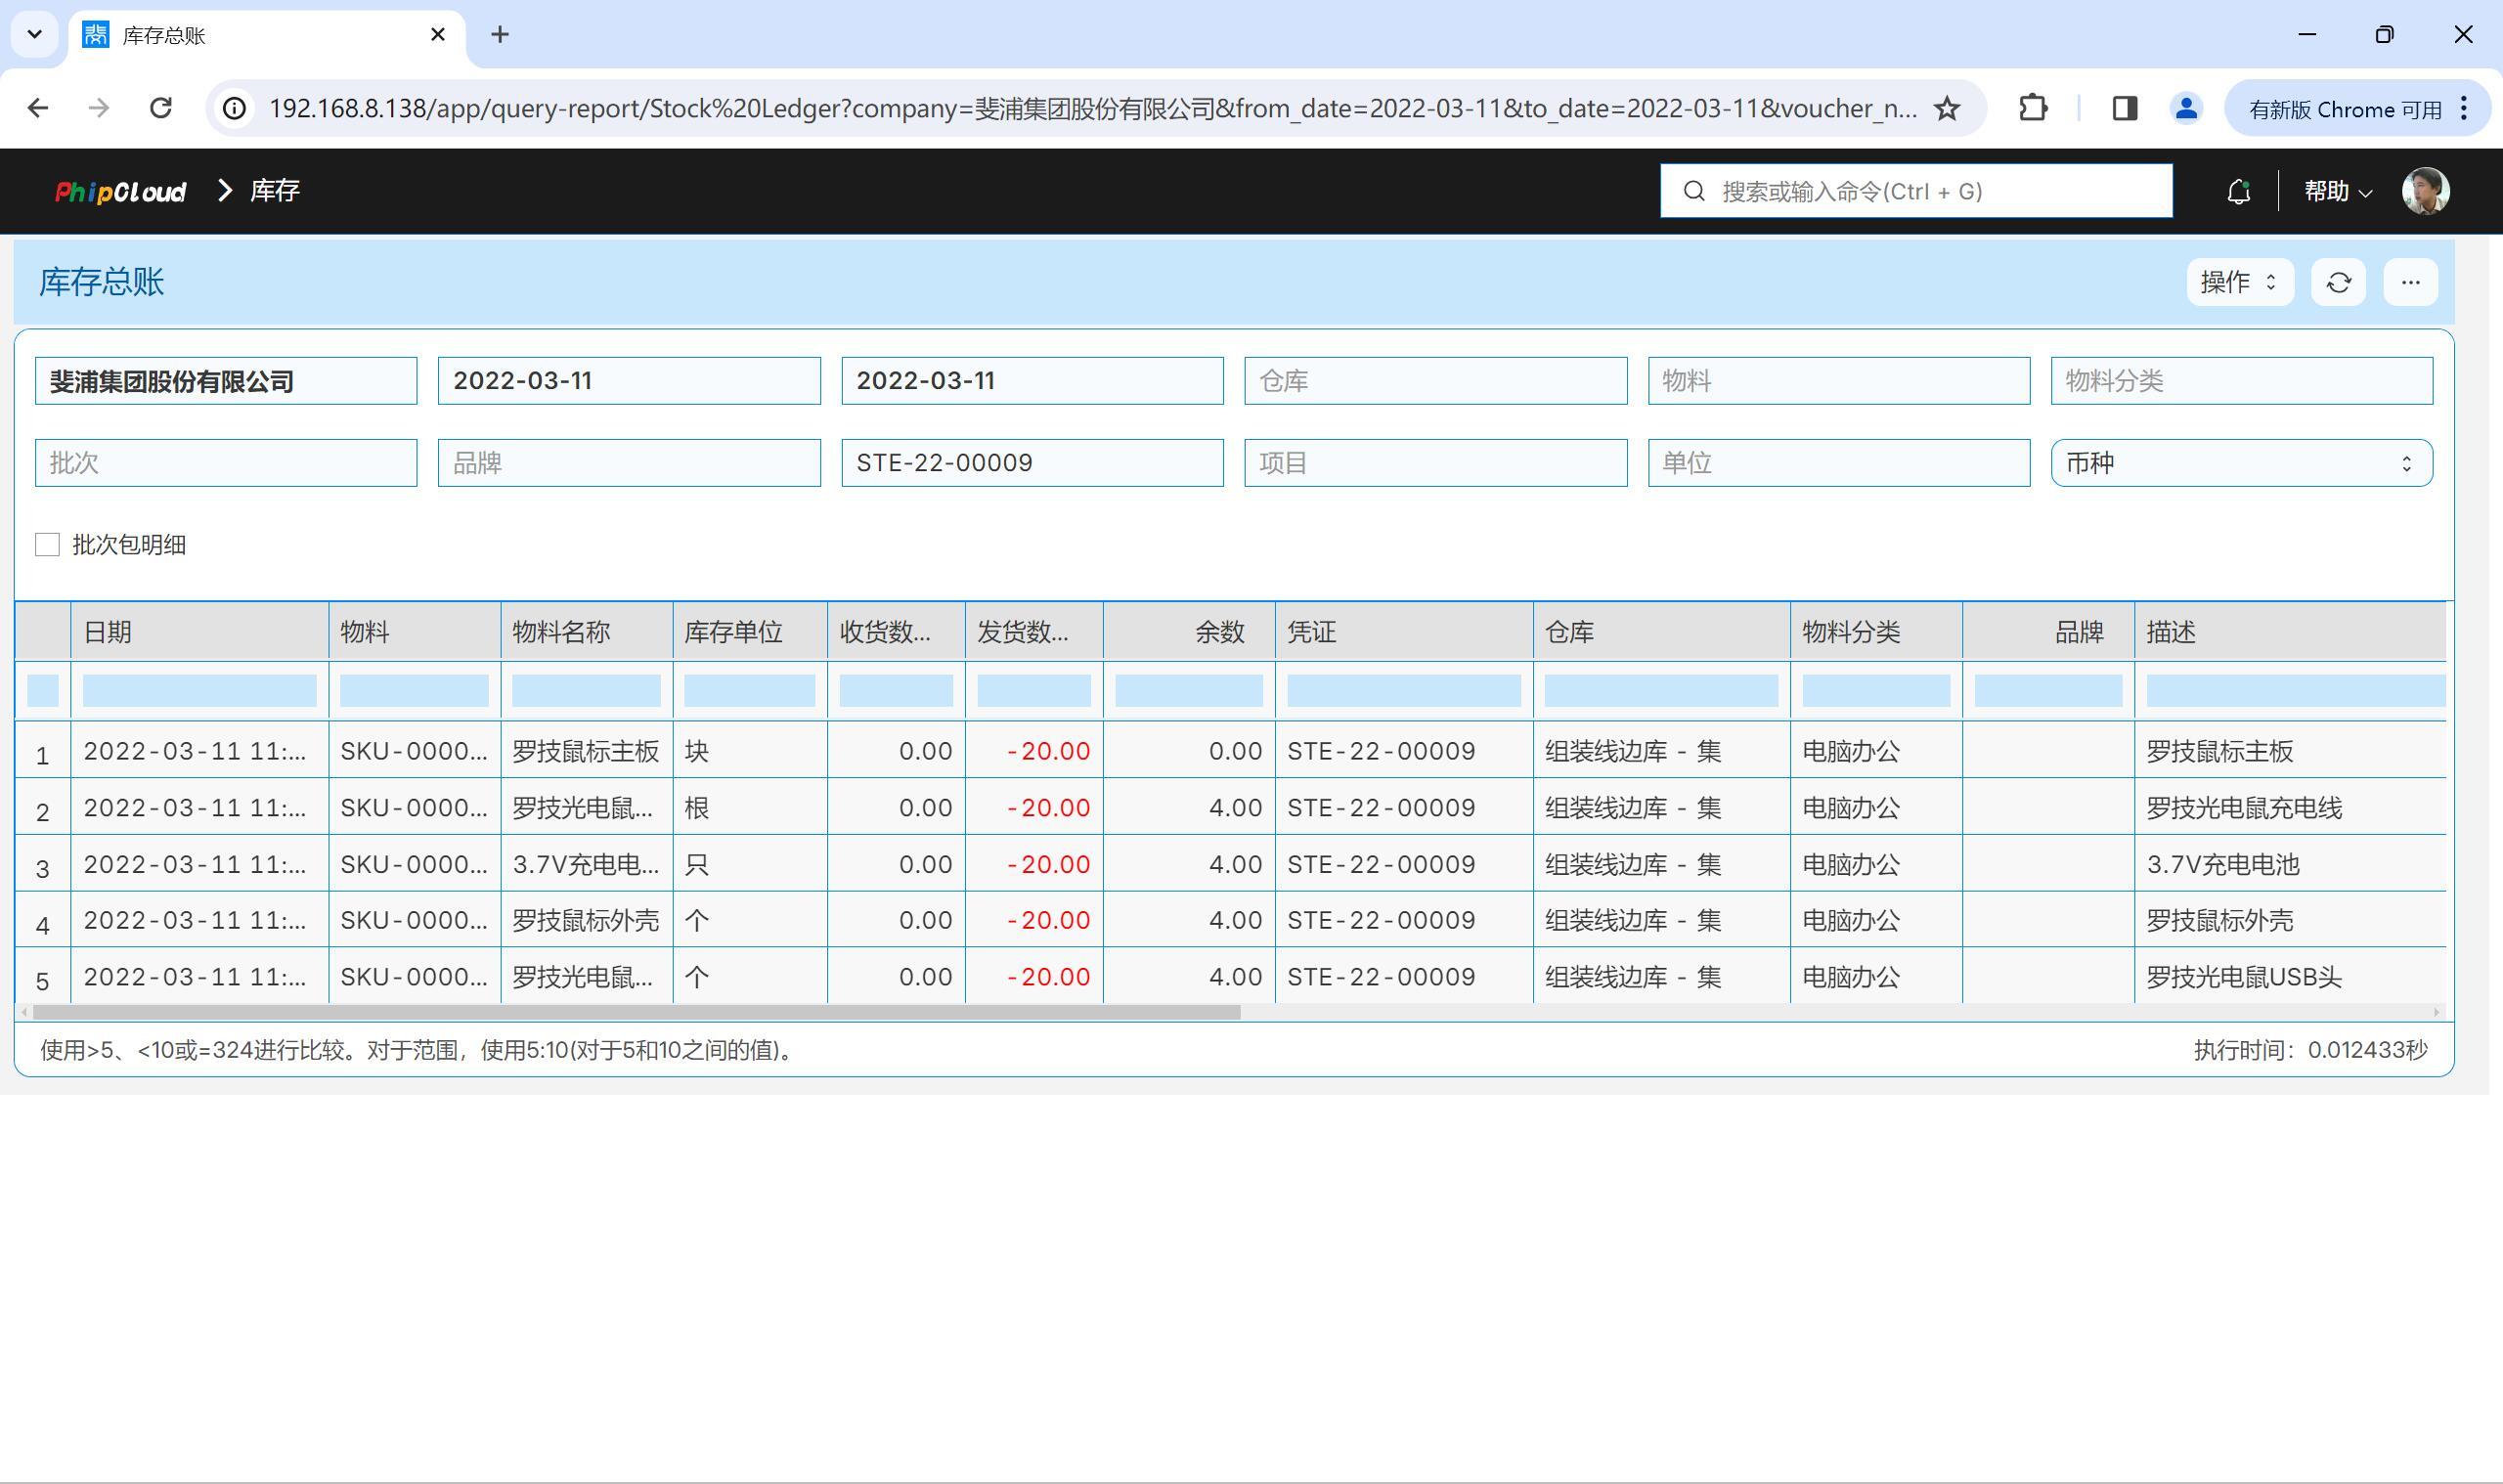
Task: Click the 物料分类 column header
Action: [1876, 632]
